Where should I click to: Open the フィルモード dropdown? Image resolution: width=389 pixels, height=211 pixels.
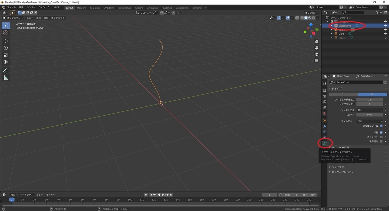point(370,121)
